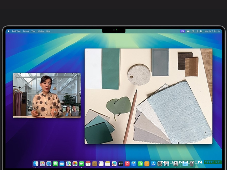Open the Window menu in menu bar

[41, 31]
